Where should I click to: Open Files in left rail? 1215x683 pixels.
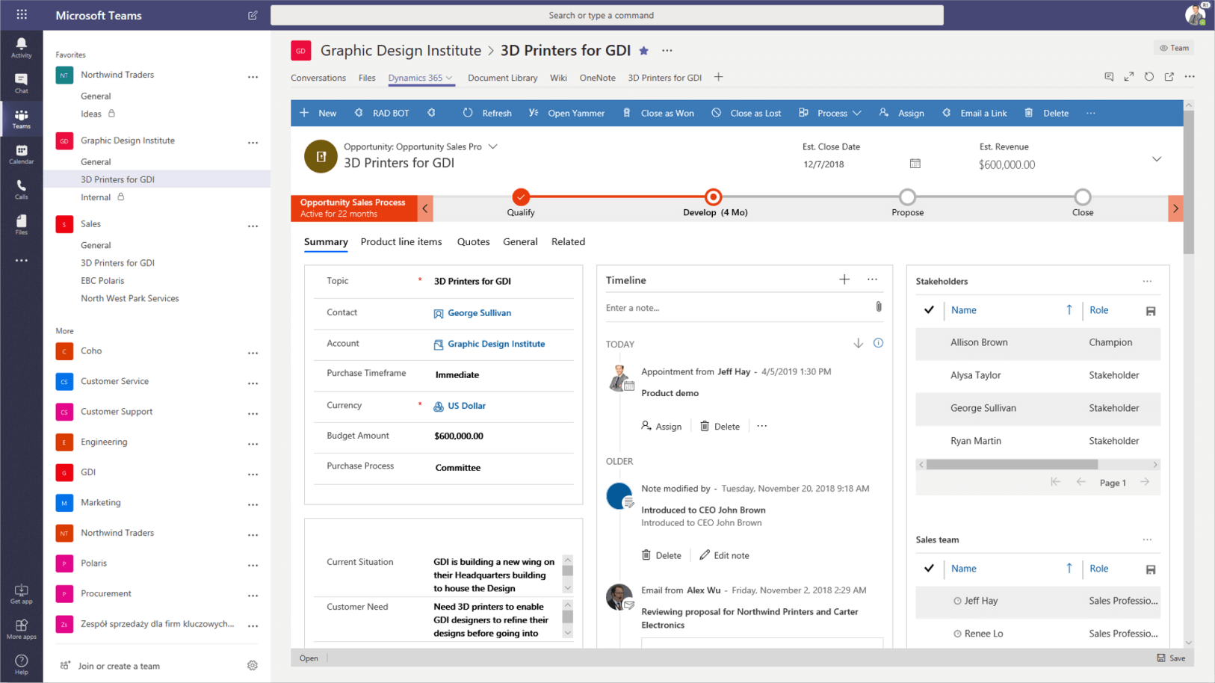coord(21,225)
